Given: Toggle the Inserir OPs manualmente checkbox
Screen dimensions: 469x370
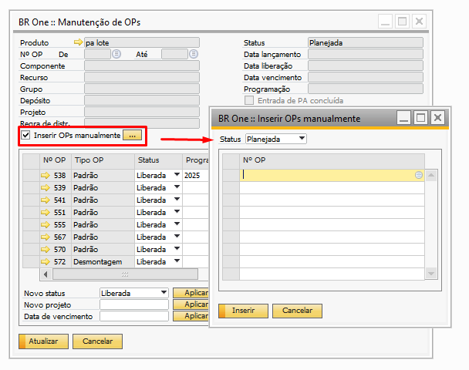Looking at the screenshot, I should (26, 136).
